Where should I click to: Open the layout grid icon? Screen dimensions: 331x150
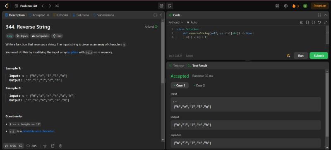277,6
